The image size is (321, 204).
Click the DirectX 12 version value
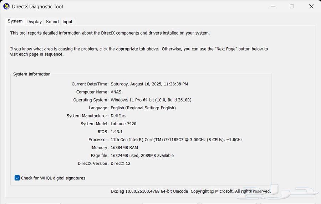[x=121, y=163]
